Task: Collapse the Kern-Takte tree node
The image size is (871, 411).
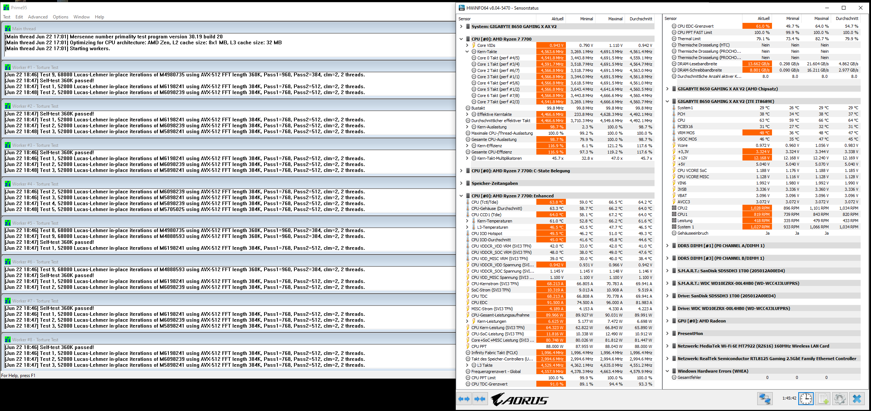Action: point(467,52)
